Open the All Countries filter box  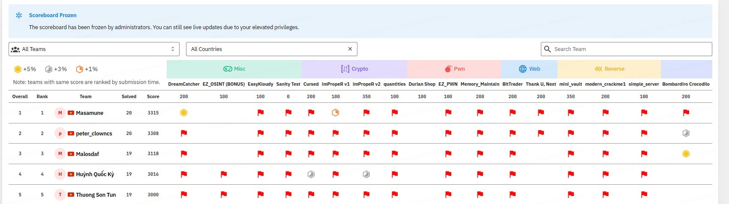point(266,49)
